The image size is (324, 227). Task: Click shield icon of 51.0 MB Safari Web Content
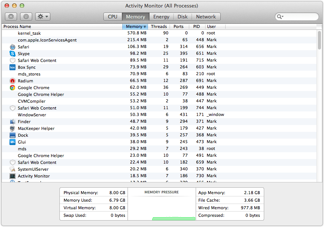12,108
